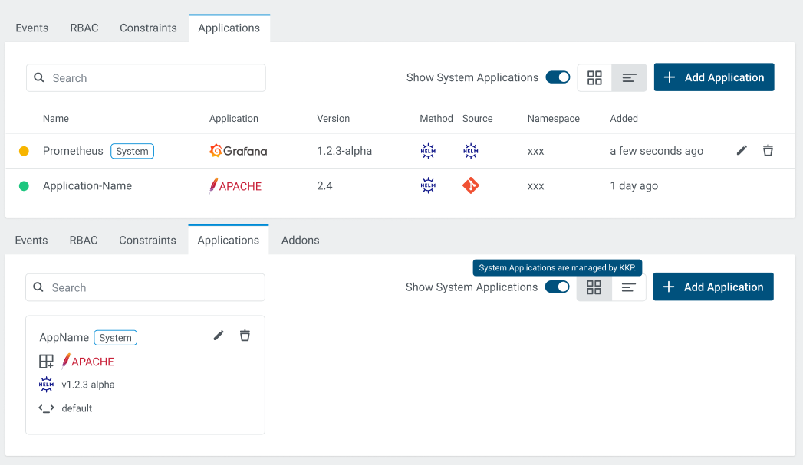Click the edit pencil icon for Prometheus
803x465 pixels.
741,150
